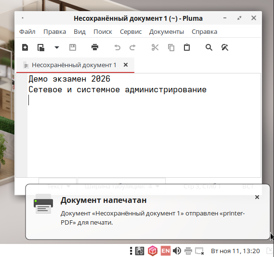Open the Документы menu
The image size is (274, 257).
[167, 32]
